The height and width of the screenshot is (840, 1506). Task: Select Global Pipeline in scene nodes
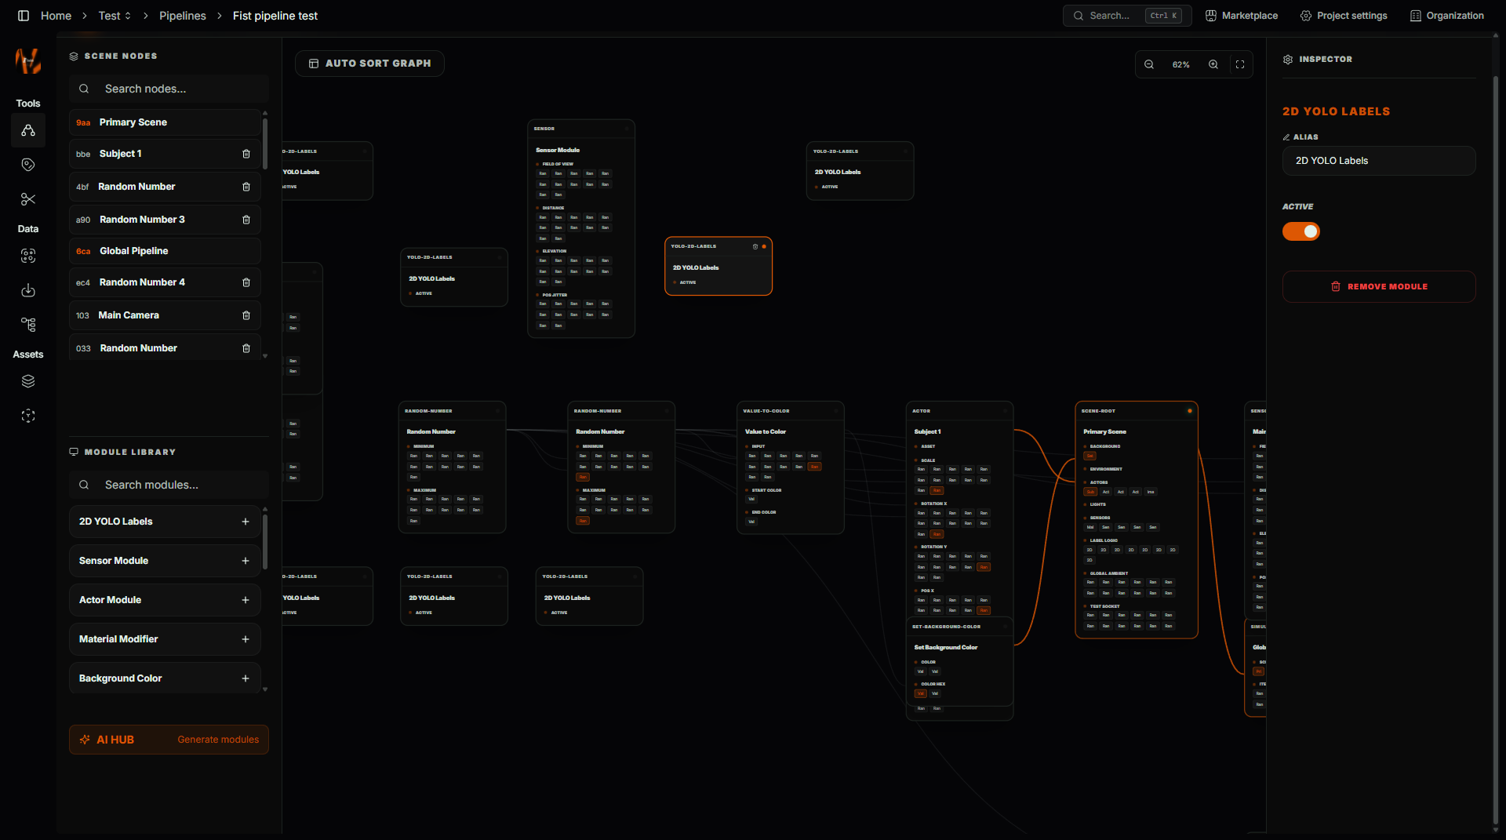165,251
